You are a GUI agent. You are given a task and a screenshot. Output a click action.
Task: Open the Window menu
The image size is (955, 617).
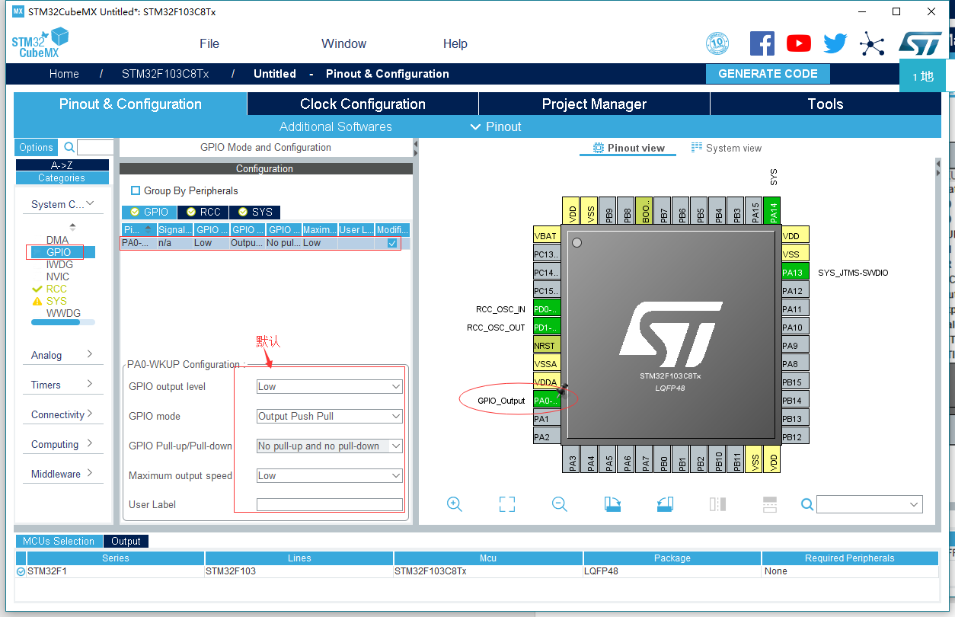(343, 43)
